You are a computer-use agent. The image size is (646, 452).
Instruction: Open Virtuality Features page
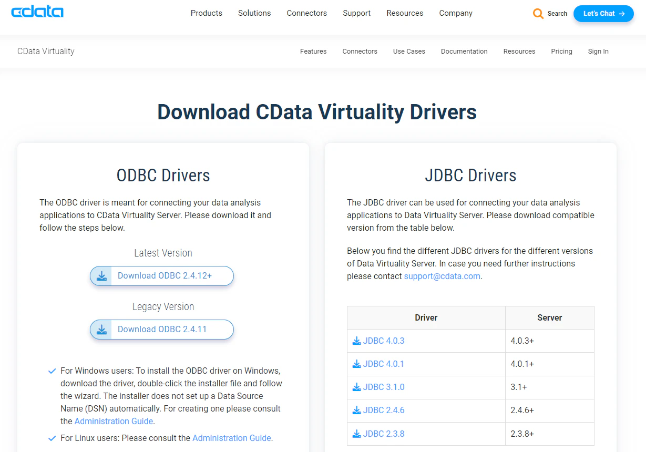(x=313, y=52)
